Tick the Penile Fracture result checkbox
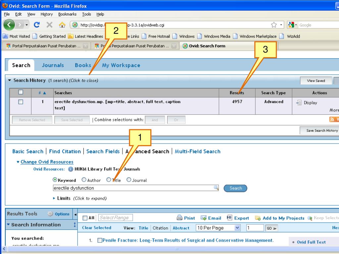Screen dimensions: 339x254 pos(100,240)
